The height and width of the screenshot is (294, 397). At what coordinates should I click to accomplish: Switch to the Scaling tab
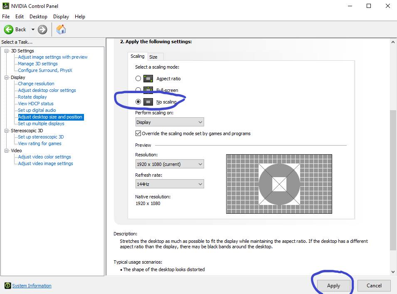(138, 56)
